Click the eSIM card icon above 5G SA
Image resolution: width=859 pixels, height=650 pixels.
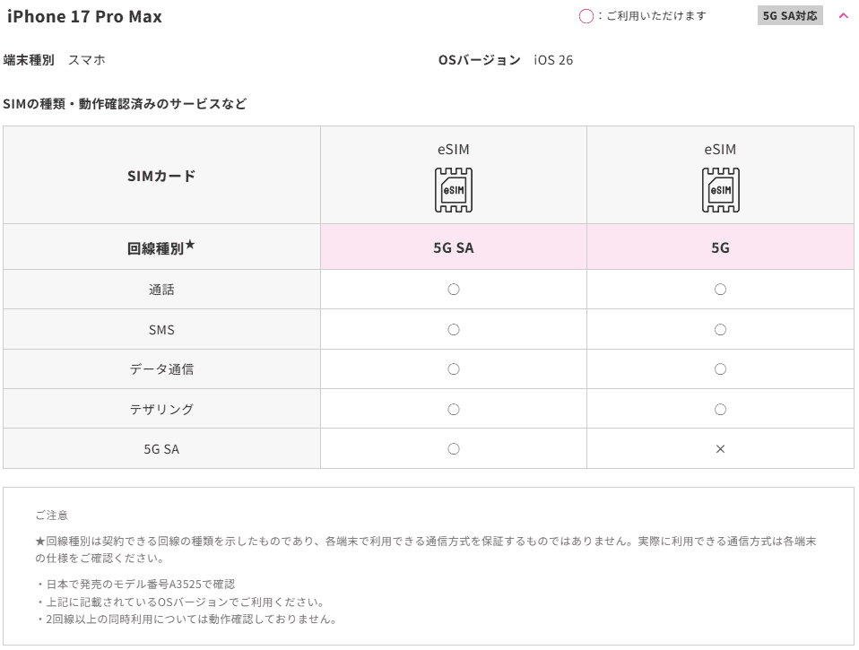[454, 190]
